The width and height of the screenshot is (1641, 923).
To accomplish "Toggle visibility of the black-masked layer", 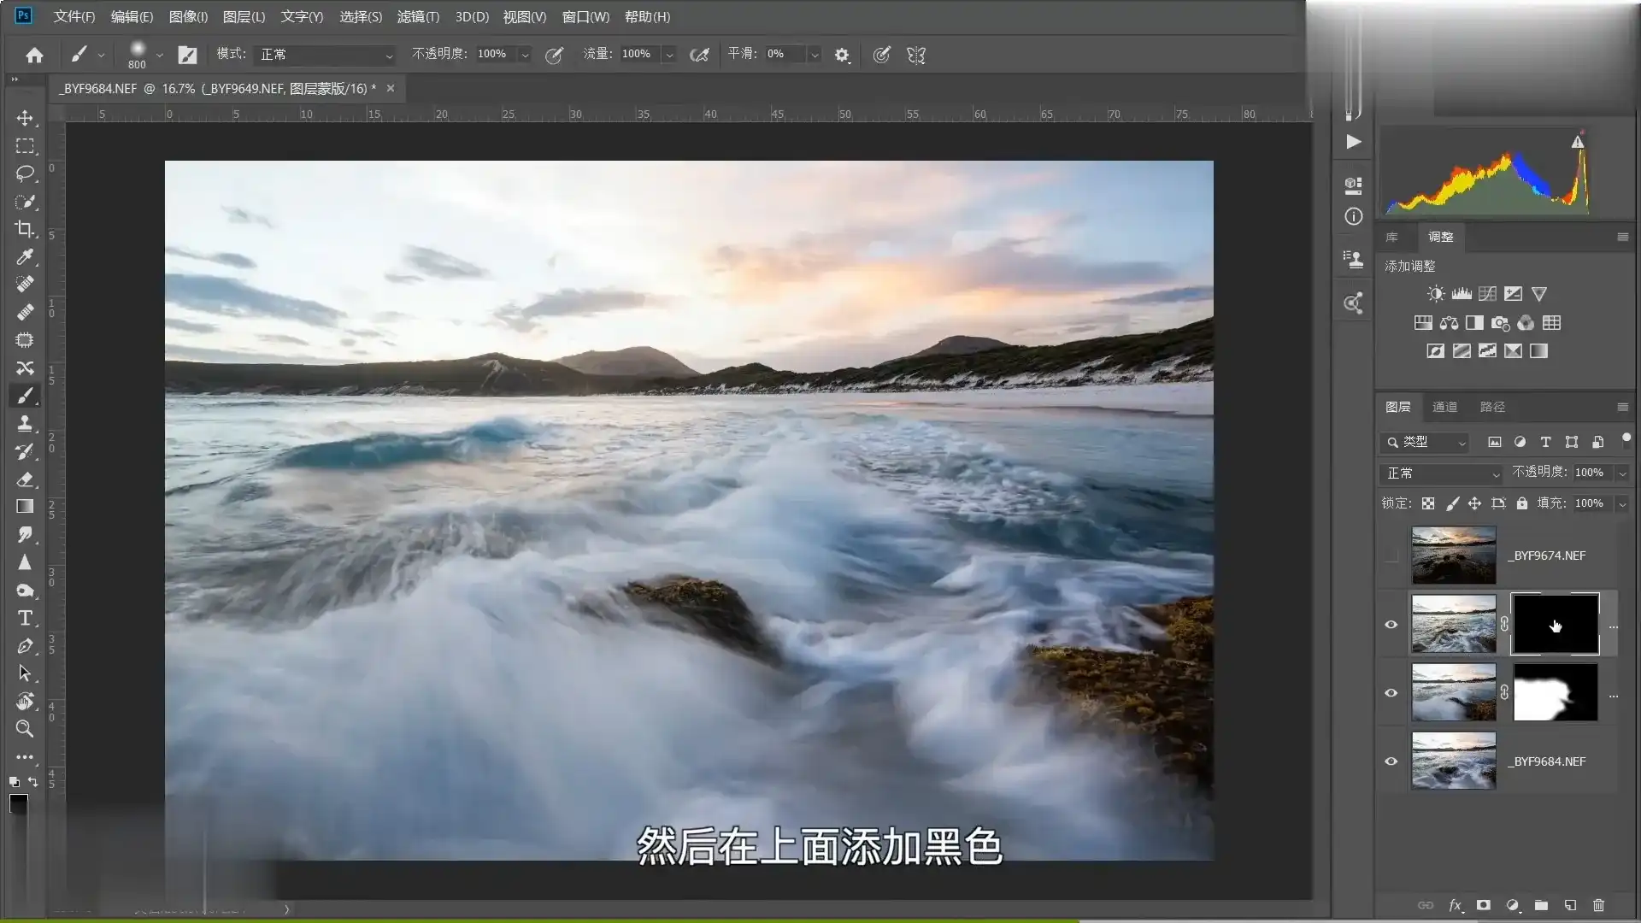I will [x=1391, y=625].
